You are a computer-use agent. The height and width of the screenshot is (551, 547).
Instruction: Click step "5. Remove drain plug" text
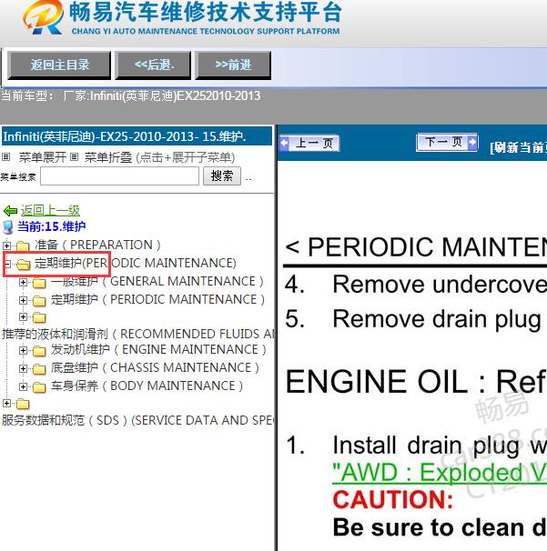pos(414,319)
